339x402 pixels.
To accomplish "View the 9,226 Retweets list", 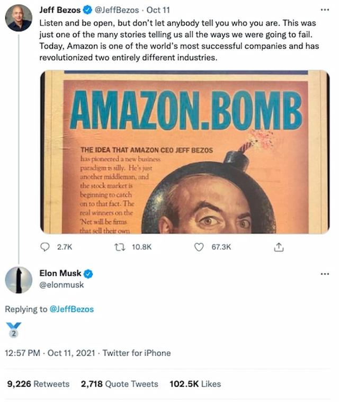I will [38, 384].
